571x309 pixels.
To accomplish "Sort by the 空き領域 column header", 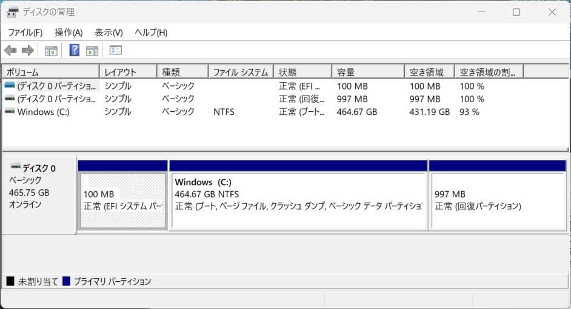I will [430, 72].
